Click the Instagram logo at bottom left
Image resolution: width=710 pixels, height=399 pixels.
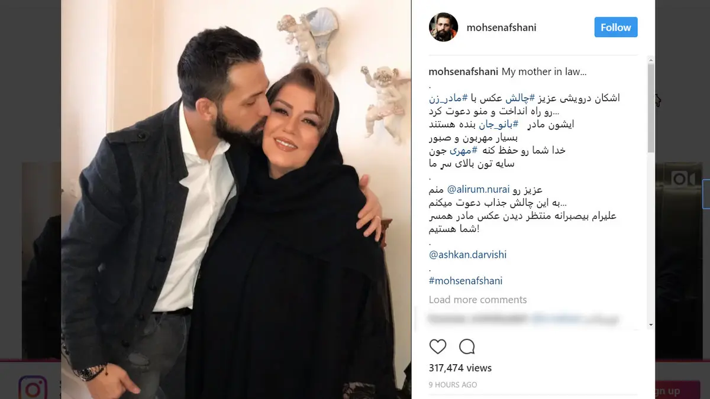(x=33, y=388)
